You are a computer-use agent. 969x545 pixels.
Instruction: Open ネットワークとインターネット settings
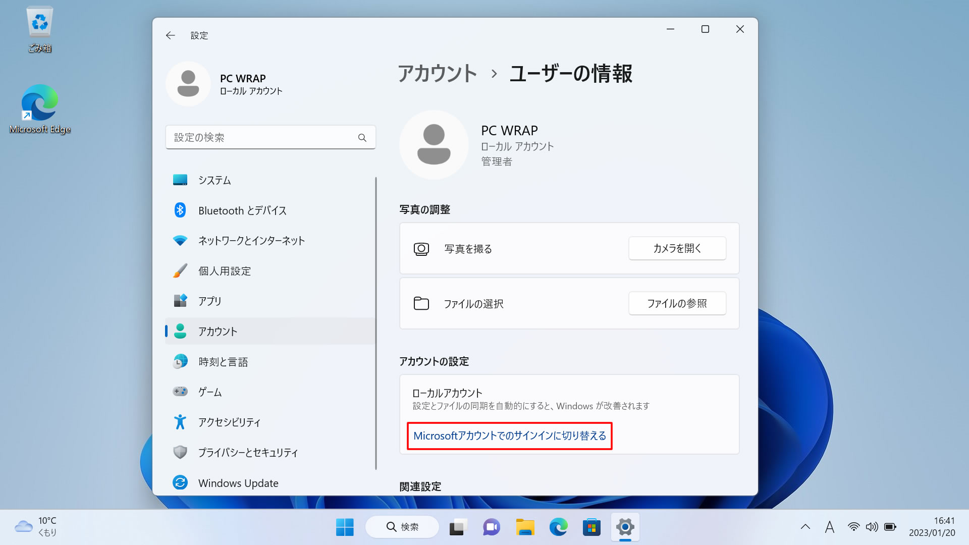click(270, 241)
